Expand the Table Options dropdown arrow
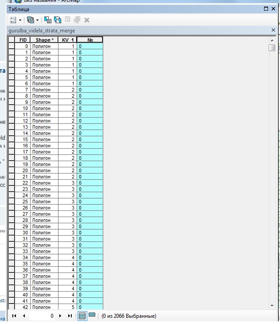This screenshot has height=324, width=280. click(20, 20)
